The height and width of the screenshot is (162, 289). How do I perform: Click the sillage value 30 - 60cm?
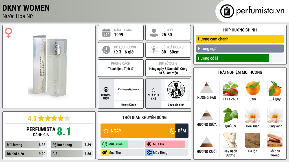(x=170, y=52)
